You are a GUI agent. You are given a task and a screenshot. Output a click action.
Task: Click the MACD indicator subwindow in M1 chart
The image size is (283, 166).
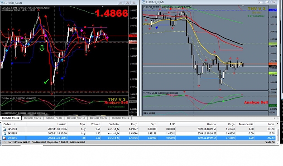tap(64, 113)
